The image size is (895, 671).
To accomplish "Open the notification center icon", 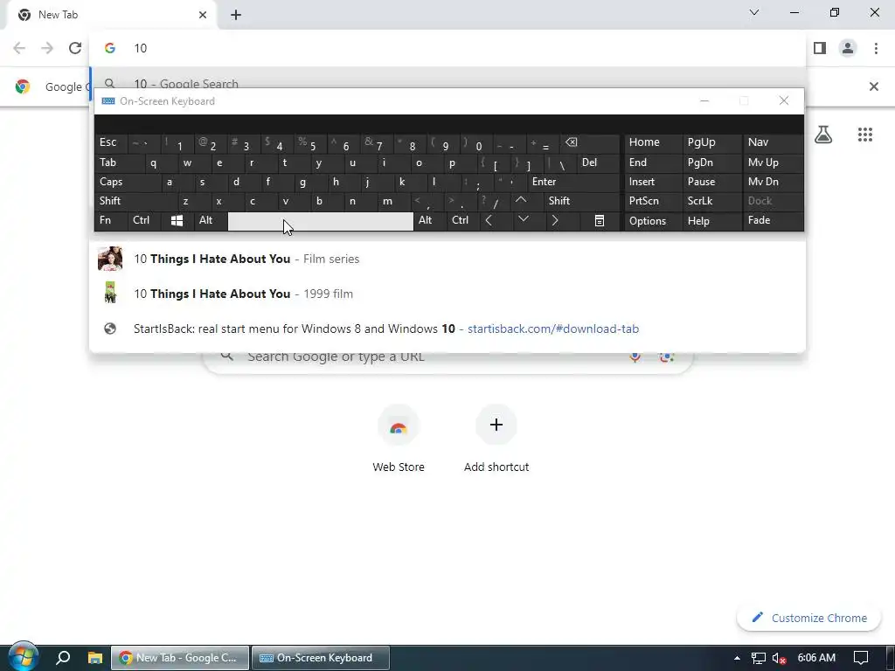I will [x=861, y=658].
